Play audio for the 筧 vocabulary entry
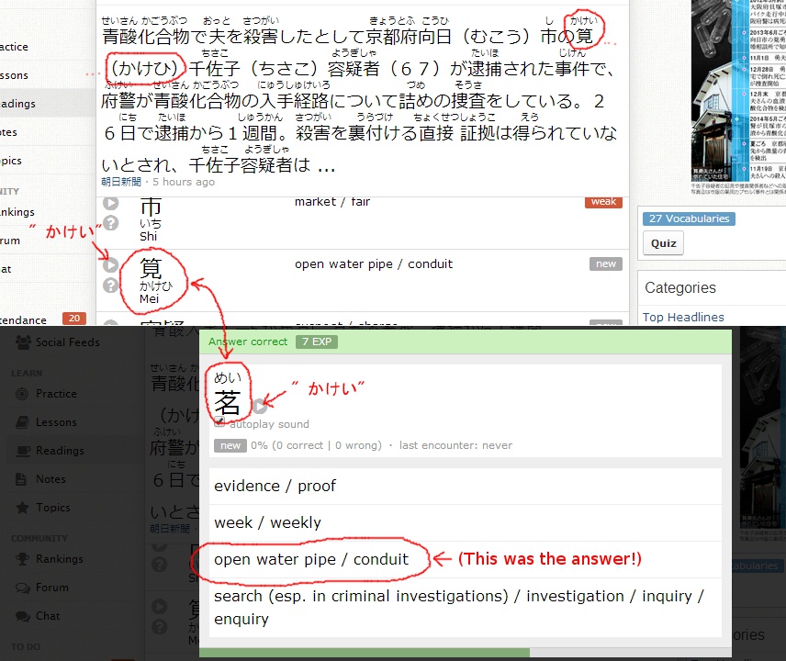Viewport: 786px width, 661px height. pos(111,265)
